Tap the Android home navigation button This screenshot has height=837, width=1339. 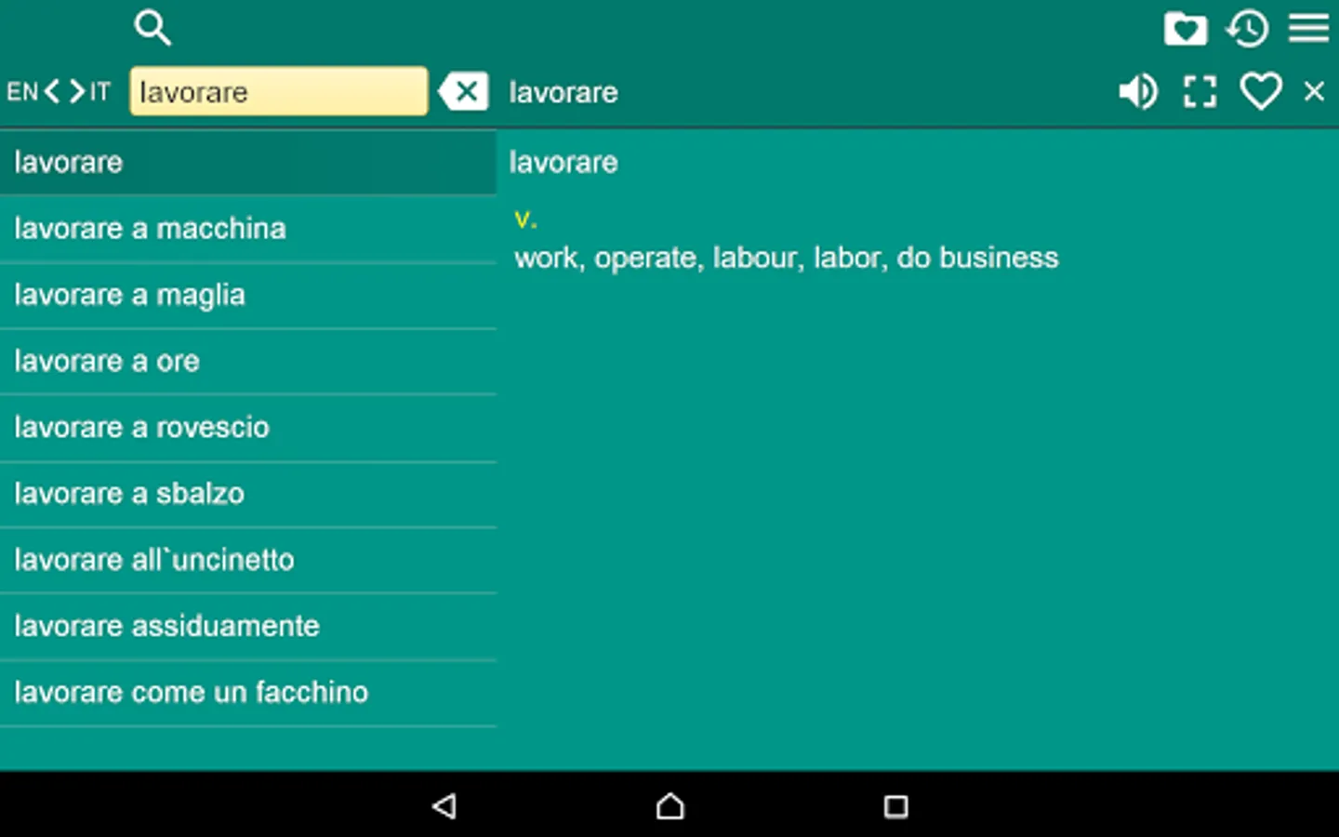tap(669, 805)
